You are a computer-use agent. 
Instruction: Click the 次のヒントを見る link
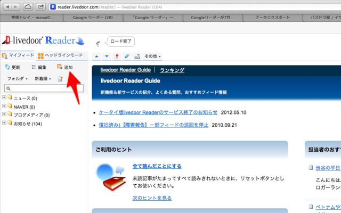pos(152,198)
